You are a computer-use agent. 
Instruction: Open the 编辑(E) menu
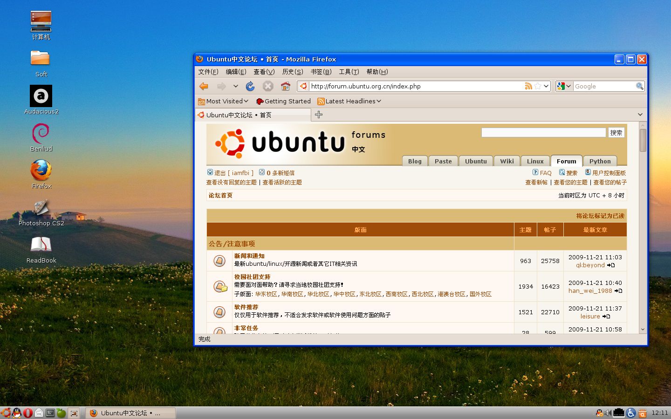pos(236,72)
